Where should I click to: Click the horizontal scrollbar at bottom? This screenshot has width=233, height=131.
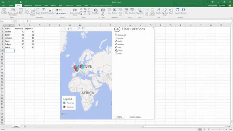pos(184,127)
